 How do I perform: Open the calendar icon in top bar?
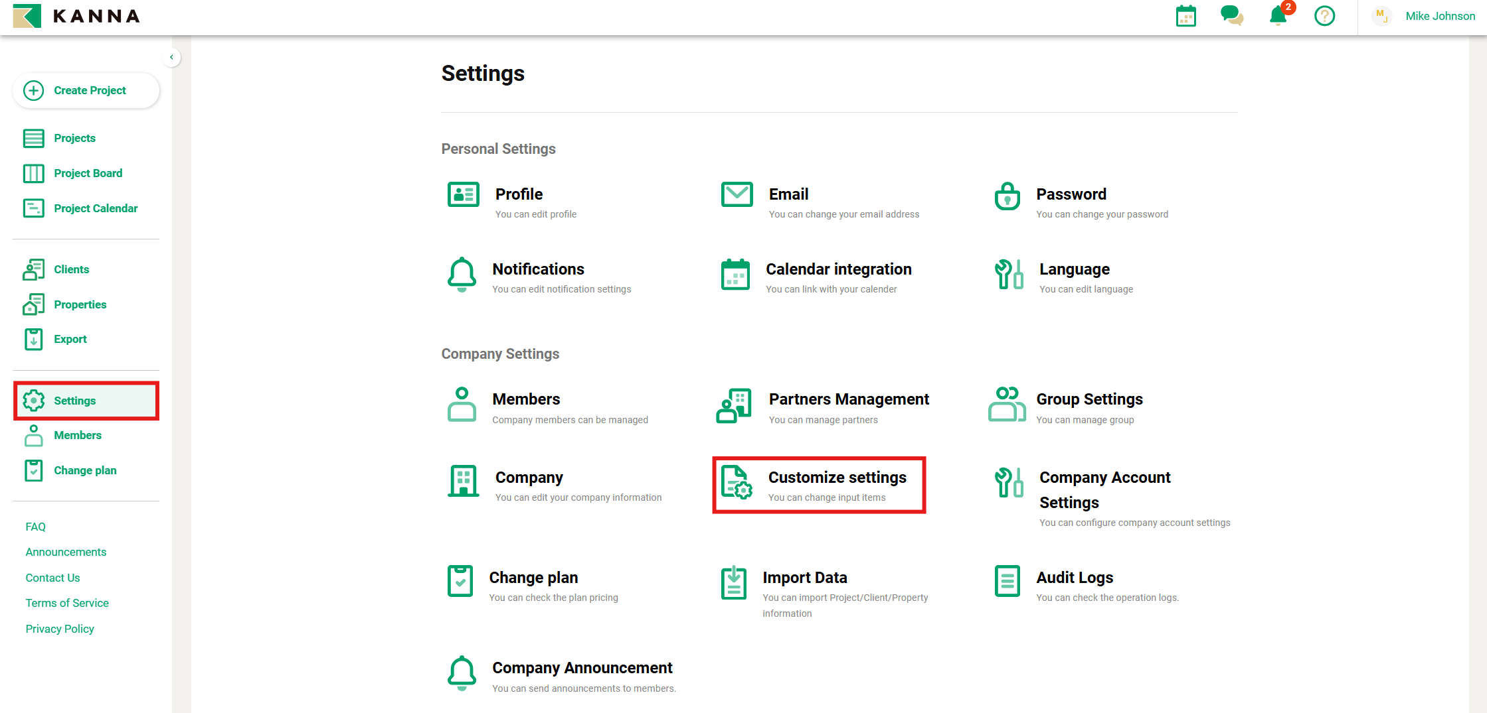tap(1186, 16)
